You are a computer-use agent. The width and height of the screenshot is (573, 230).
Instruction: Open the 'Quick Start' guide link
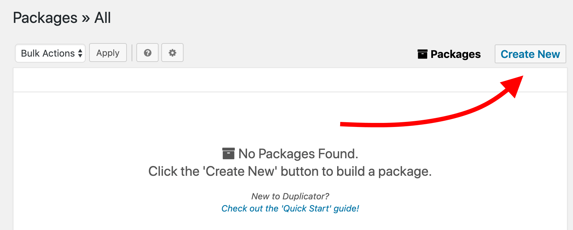tap(290, 208)
